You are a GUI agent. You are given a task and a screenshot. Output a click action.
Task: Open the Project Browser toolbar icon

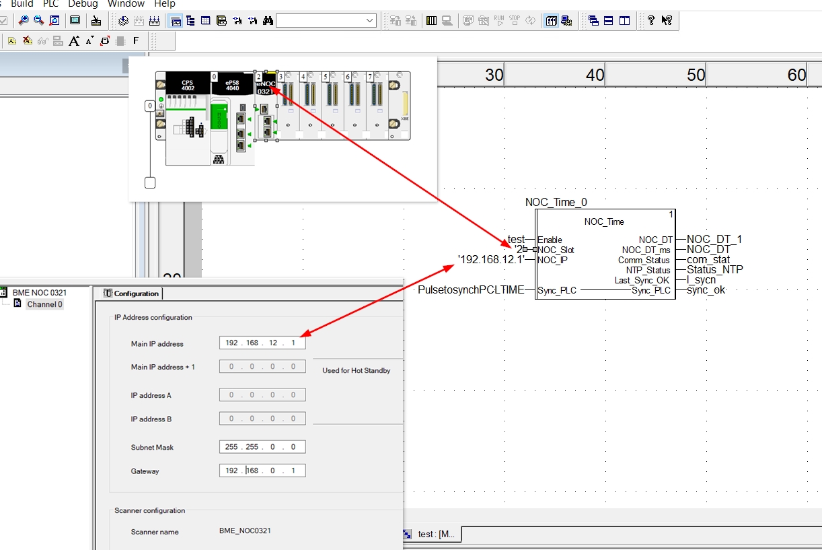(176, 20)
